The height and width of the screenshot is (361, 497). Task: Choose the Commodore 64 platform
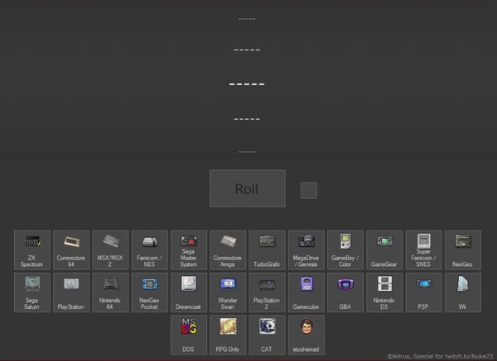pos(71,250)
